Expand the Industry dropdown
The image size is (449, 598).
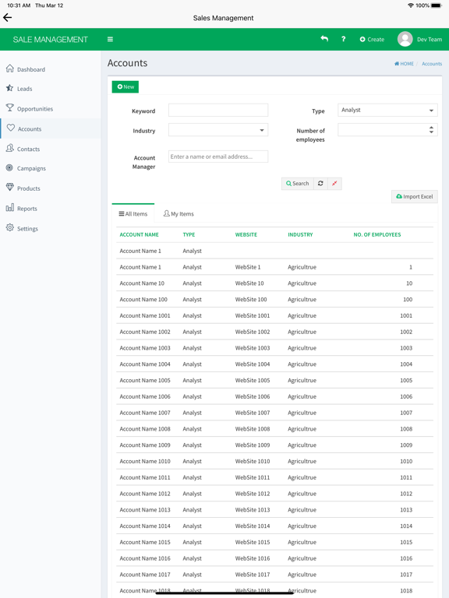tap(218, 130)
